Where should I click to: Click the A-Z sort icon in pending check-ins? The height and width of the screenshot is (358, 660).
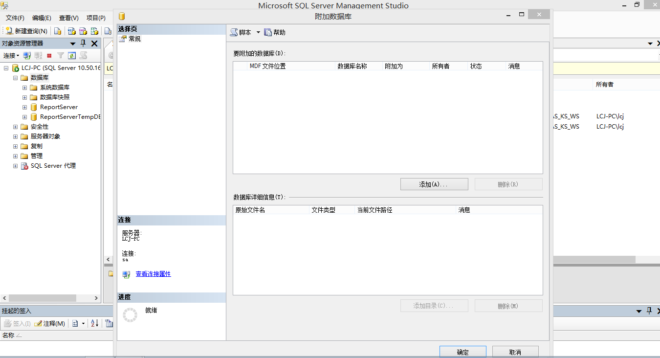[95, 323]
